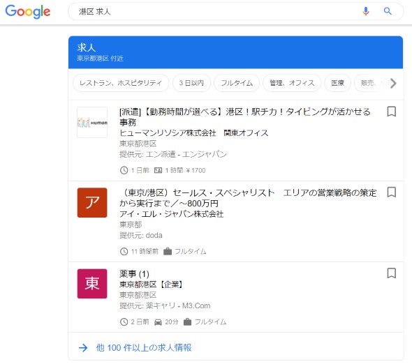Open the [派遣] 勤務時間が選べる job title
This screenshot has height=364, width=412.
245,117
